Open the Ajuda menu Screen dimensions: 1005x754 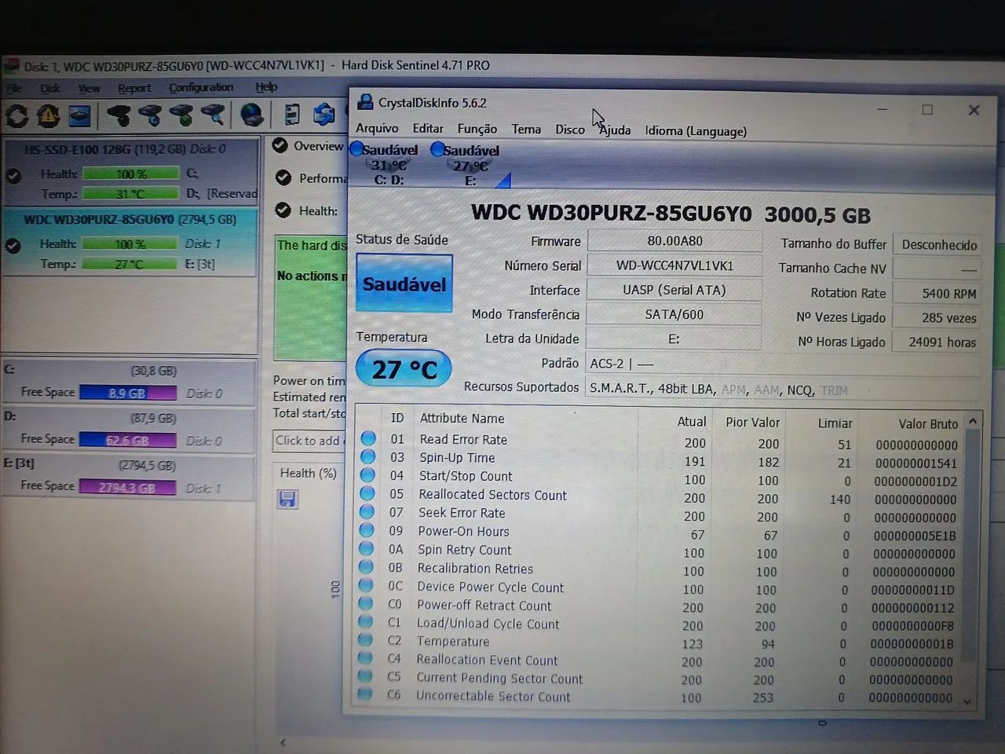click(616, 130)
